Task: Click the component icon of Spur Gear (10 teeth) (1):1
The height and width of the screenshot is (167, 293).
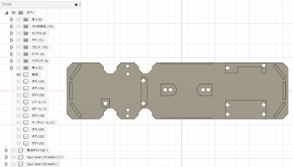Action: (21, 157)
